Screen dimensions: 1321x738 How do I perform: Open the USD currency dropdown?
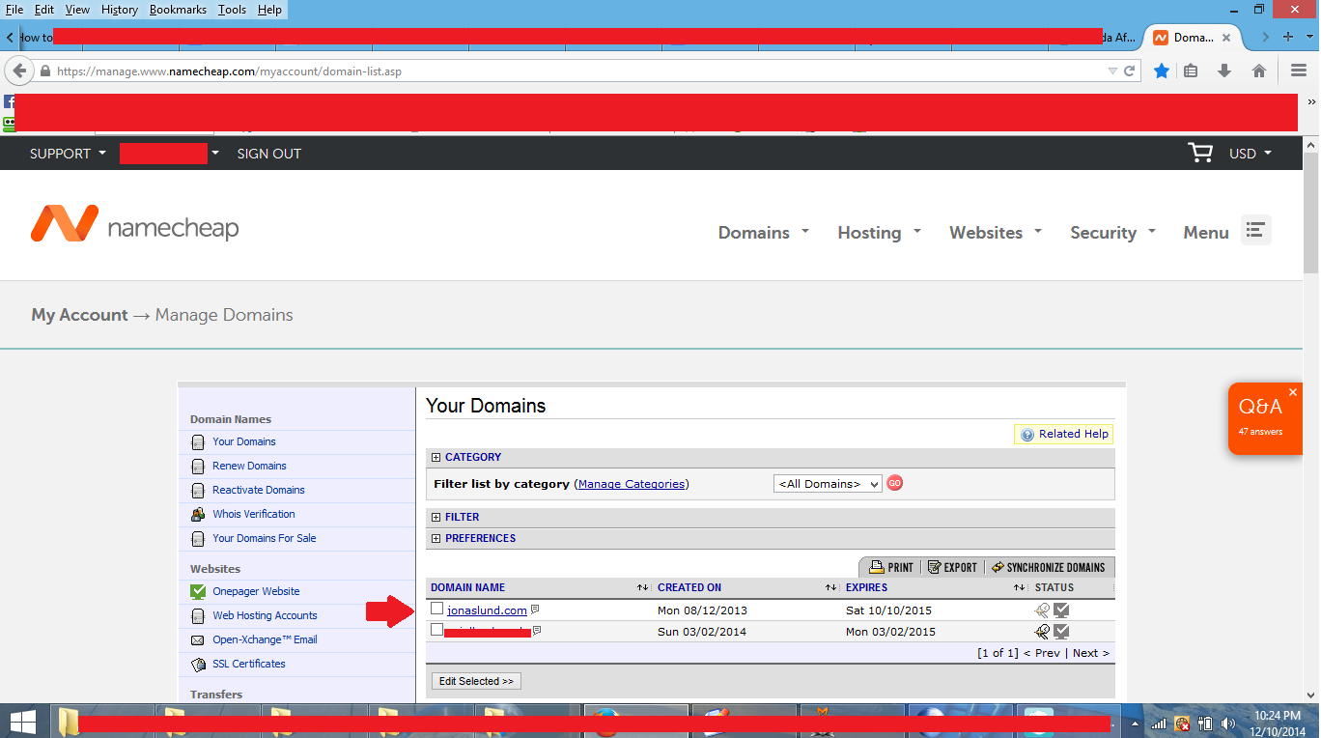[x=1251, y=154]
